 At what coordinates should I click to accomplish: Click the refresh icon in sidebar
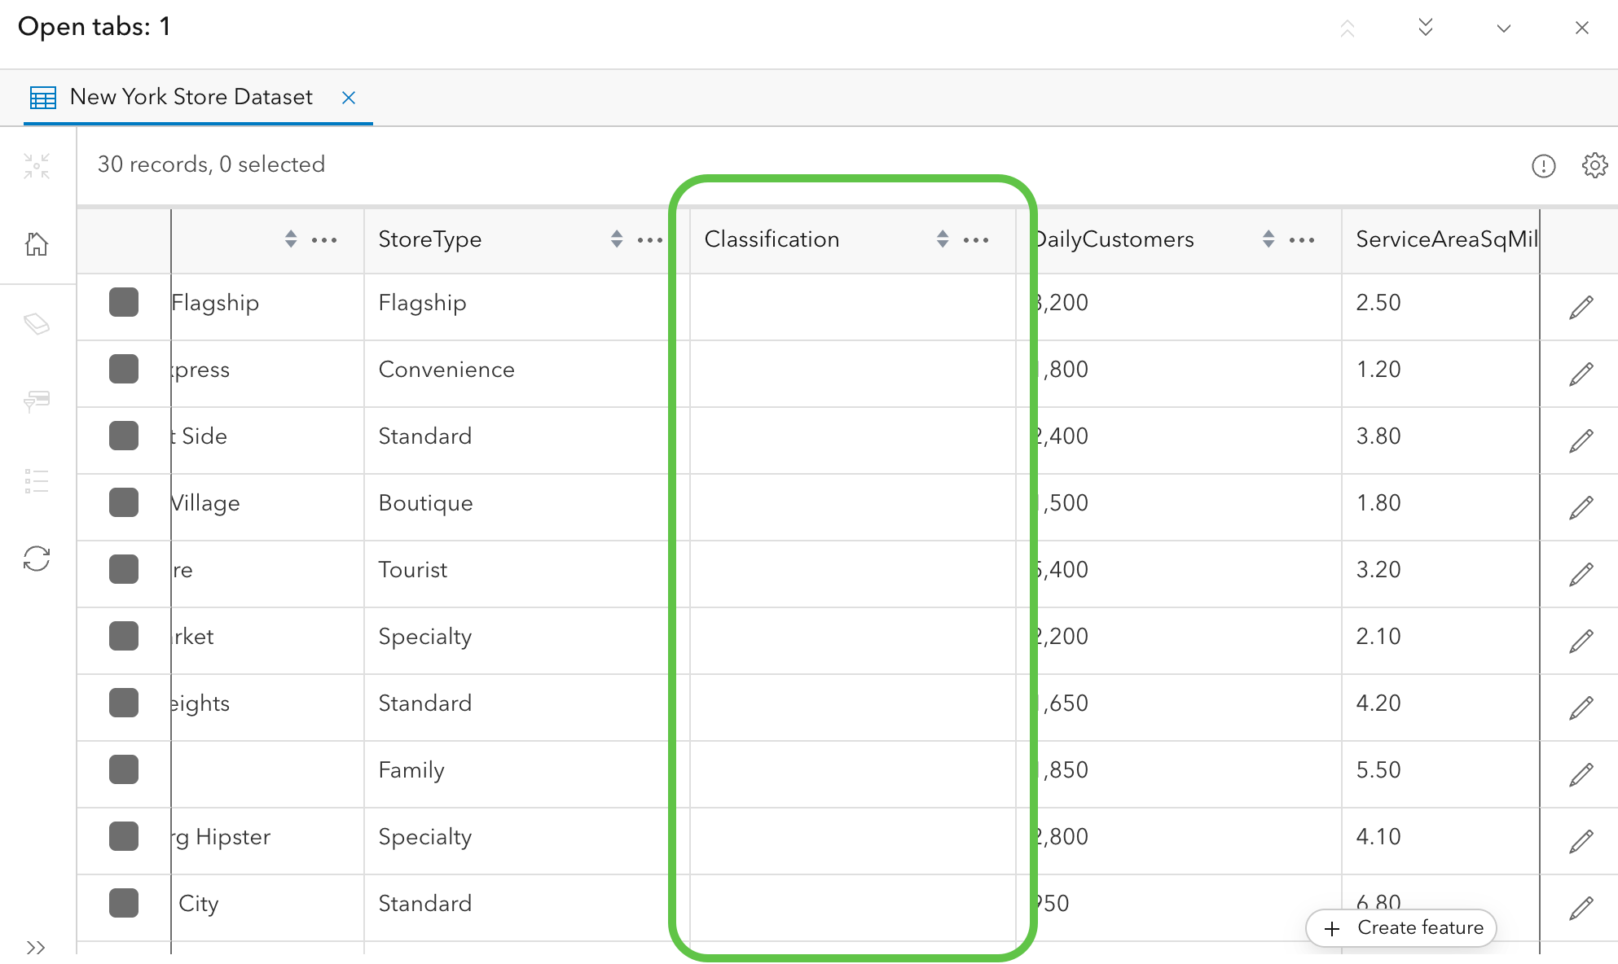tap(37, 559)
